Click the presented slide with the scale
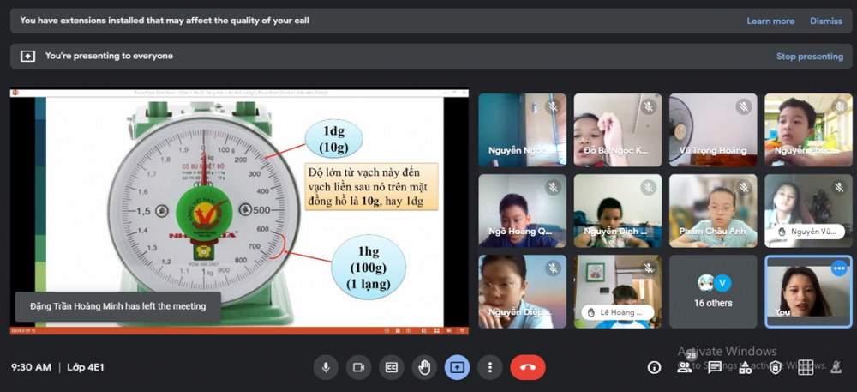This screenshot has height=392, width=857. point(239,210)
